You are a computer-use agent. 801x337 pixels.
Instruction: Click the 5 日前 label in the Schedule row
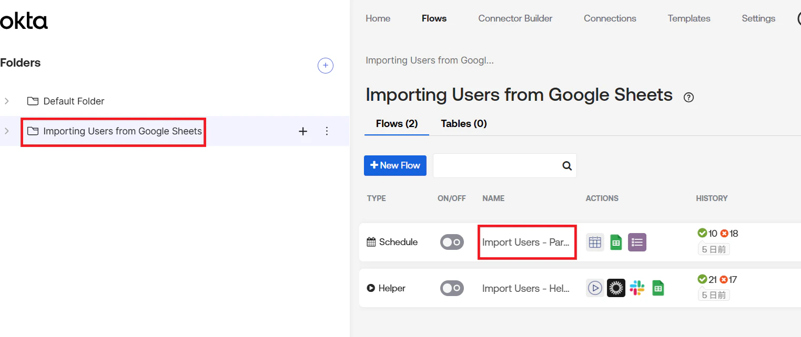tap(714, 249)
